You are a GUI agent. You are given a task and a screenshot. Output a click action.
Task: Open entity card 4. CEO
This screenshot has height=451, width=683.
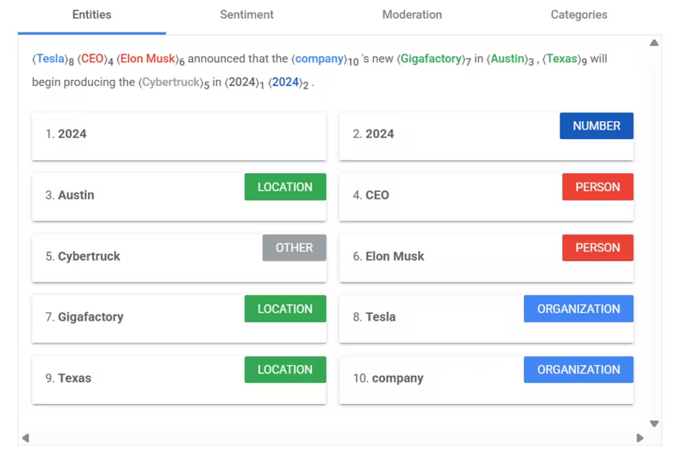coord(486,198)
